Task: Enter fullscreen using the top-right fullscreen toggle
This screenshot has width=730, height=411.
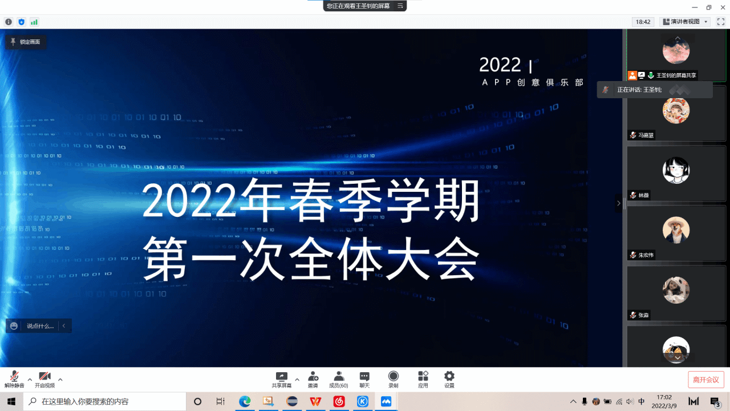Action: pos(720,21)
